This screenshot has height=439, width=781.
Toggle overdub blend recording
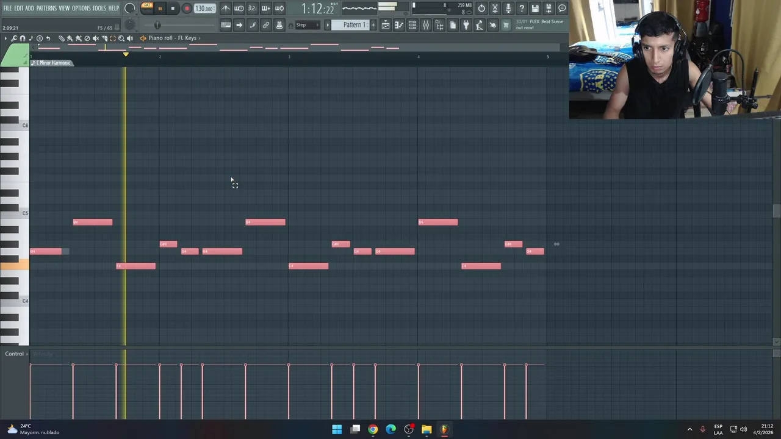pyautogui.click(x=266, y=9)
